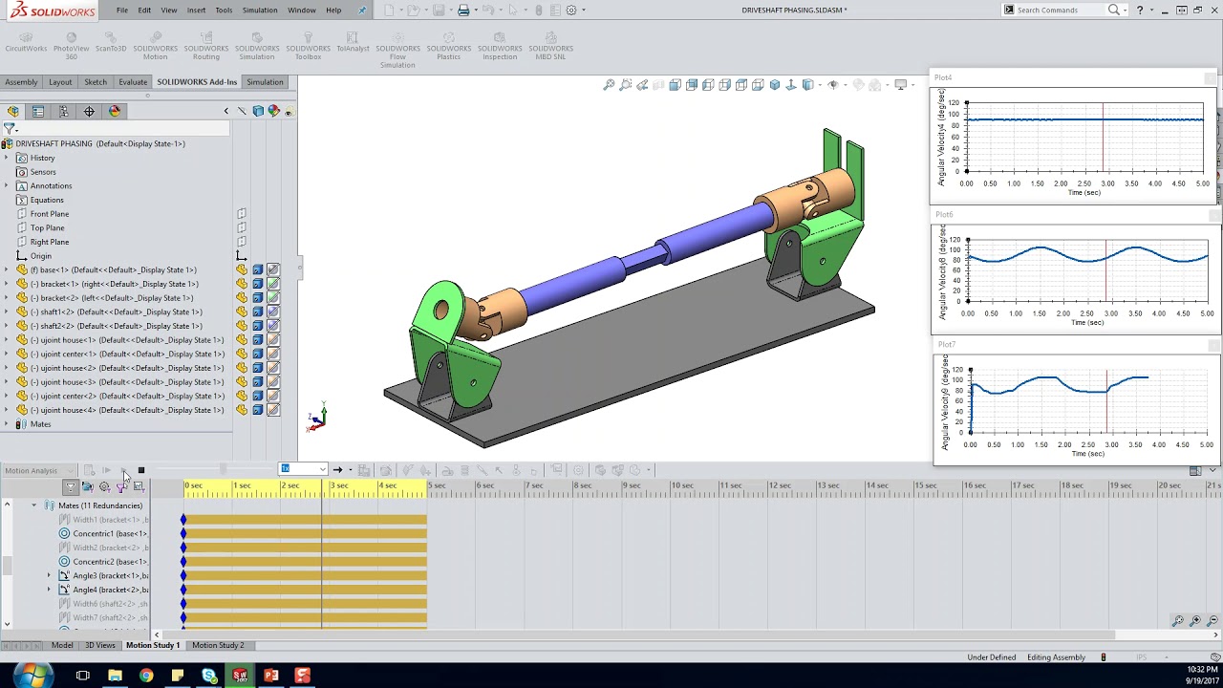
Task: Expand the base<1> component node
Action: click(x=7, y=269)
